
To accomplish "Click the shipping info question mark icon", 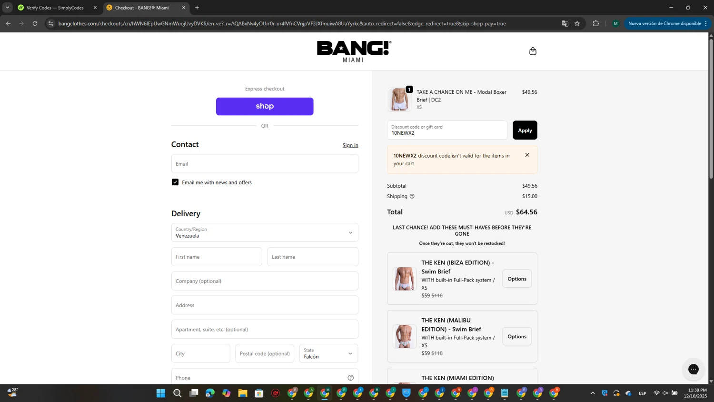I will [x=412, y=196].
